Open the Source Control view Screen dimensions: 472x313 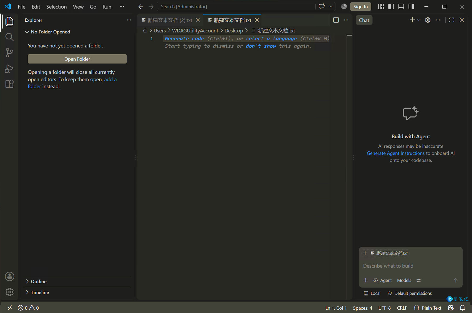pyautogui.click(x=9, y=53)
